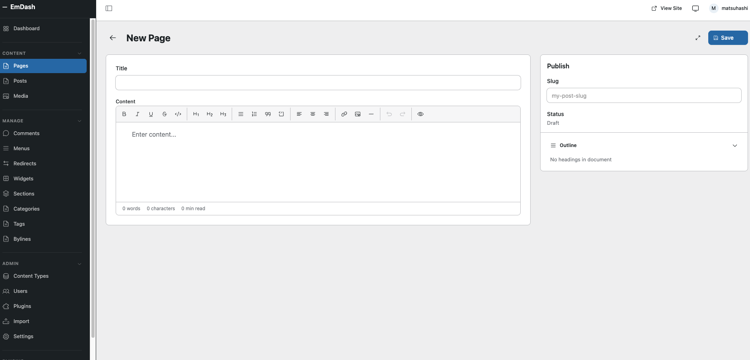This screenshot has width=750, height=360.
Task: Go to Content Types admin page
Action: coord(31,276)
